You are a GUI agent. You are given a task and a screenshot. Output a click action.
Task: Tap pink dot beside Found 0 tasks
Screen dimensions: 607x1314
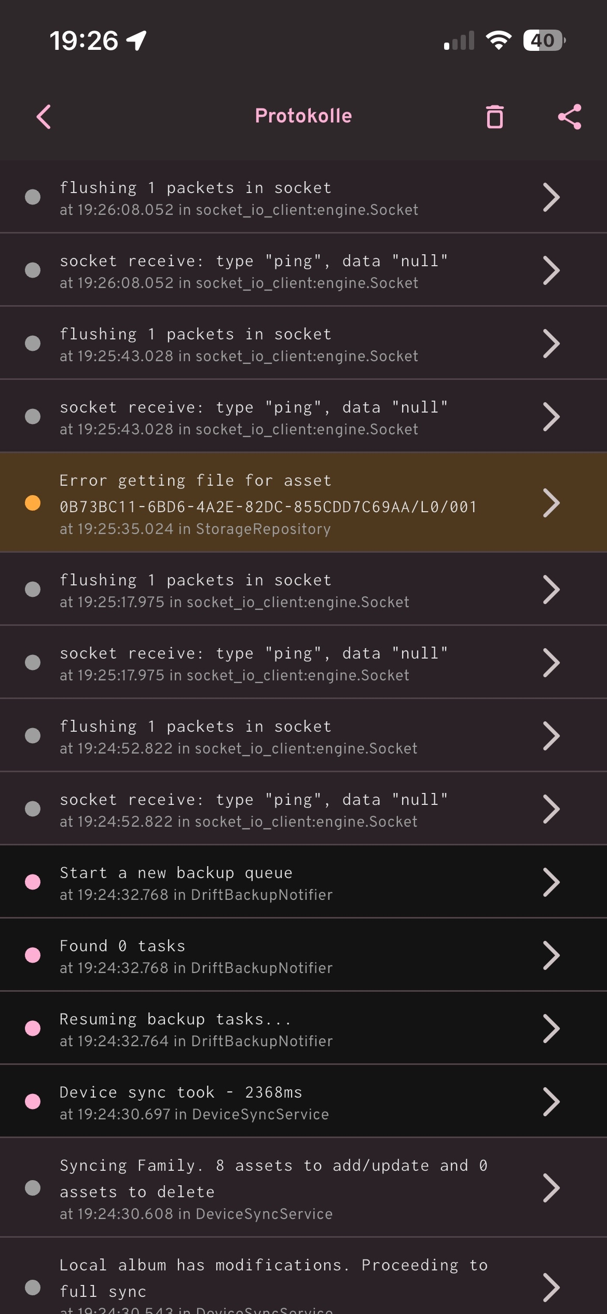click(x=33, y=955)
